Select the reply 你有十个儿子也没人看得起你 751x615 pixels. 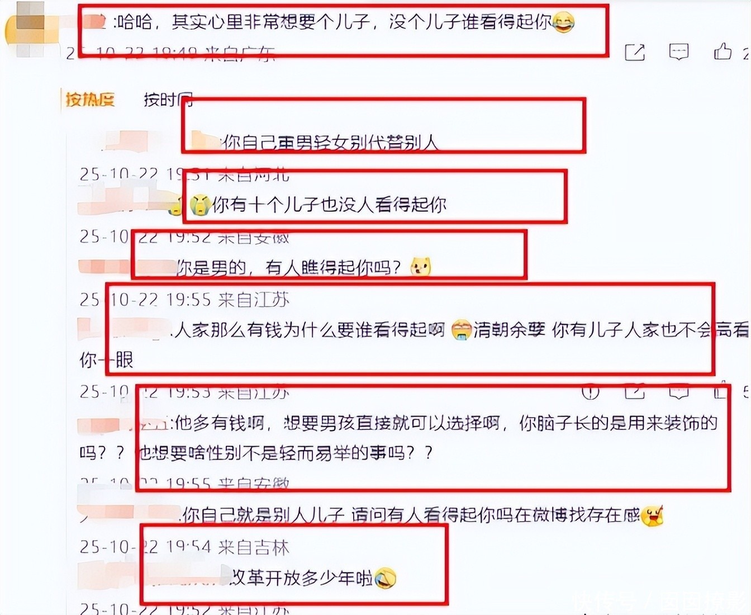329,205
